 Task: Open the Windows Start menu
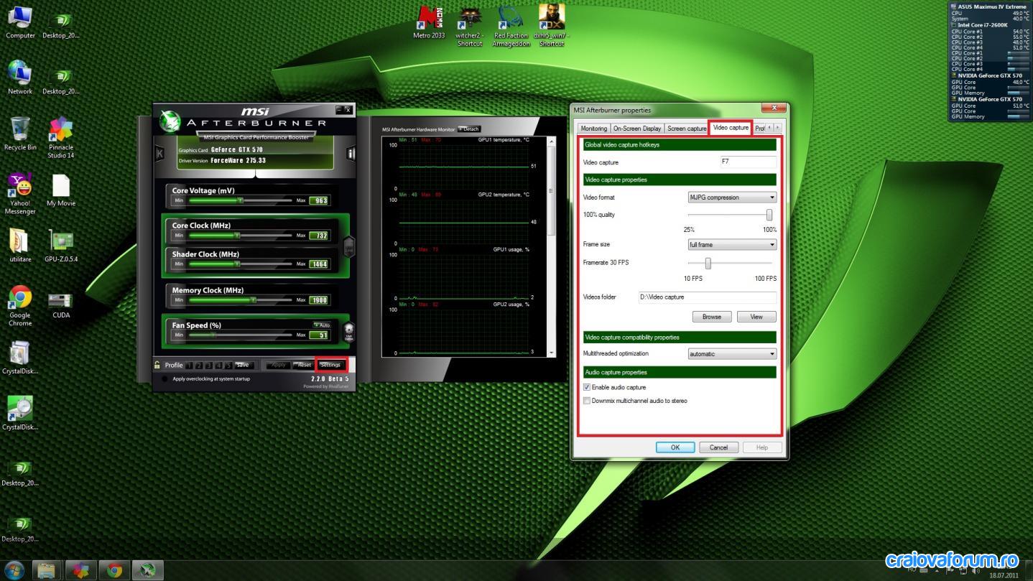[x=14, y=571]
